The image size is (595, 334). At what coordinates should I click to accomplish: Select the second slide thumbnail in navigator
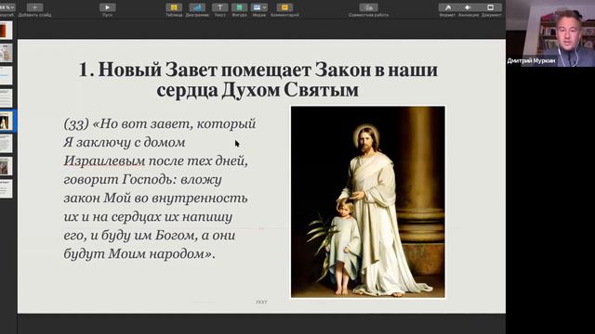pos(6,53)
